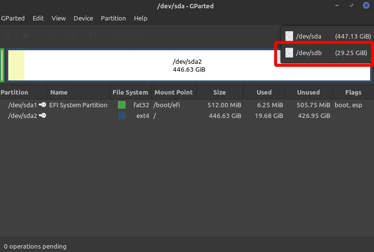
Task: Open the Edit menu
Action: (38, 19)
